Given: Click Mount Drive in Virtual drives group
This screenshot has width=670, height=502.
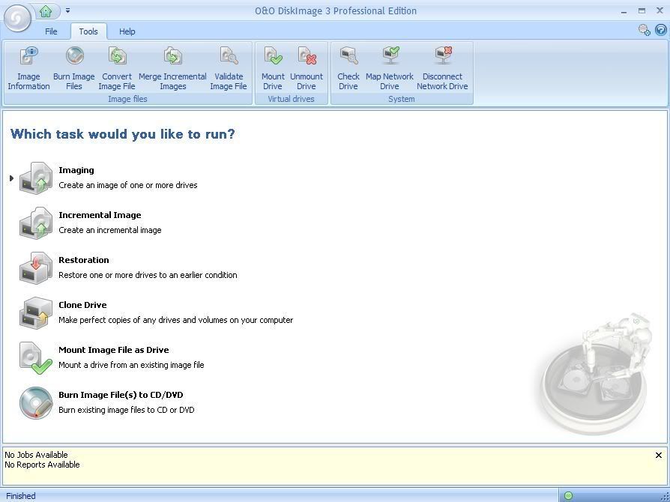Looking at the screenshot, I should [x=273, y=68].
